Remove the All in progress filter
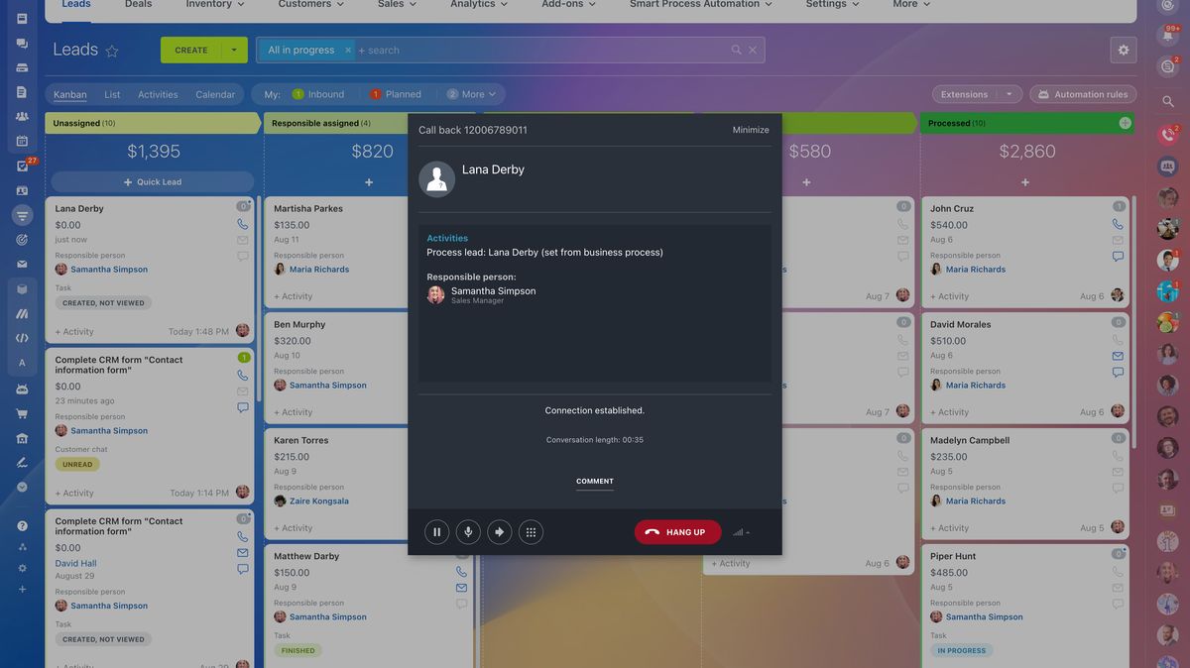The image size is (1190, 668). click(x=347, y=50)
